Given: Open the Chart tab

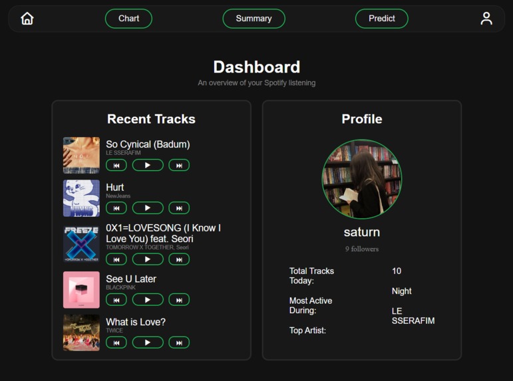Looking at the screenshot, I should 128,19.
